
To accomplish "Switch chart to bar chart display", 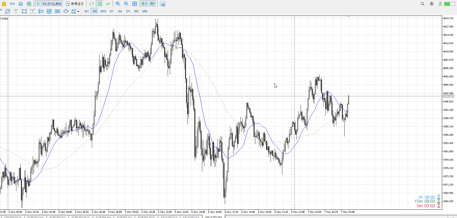I will pos(91,4).
